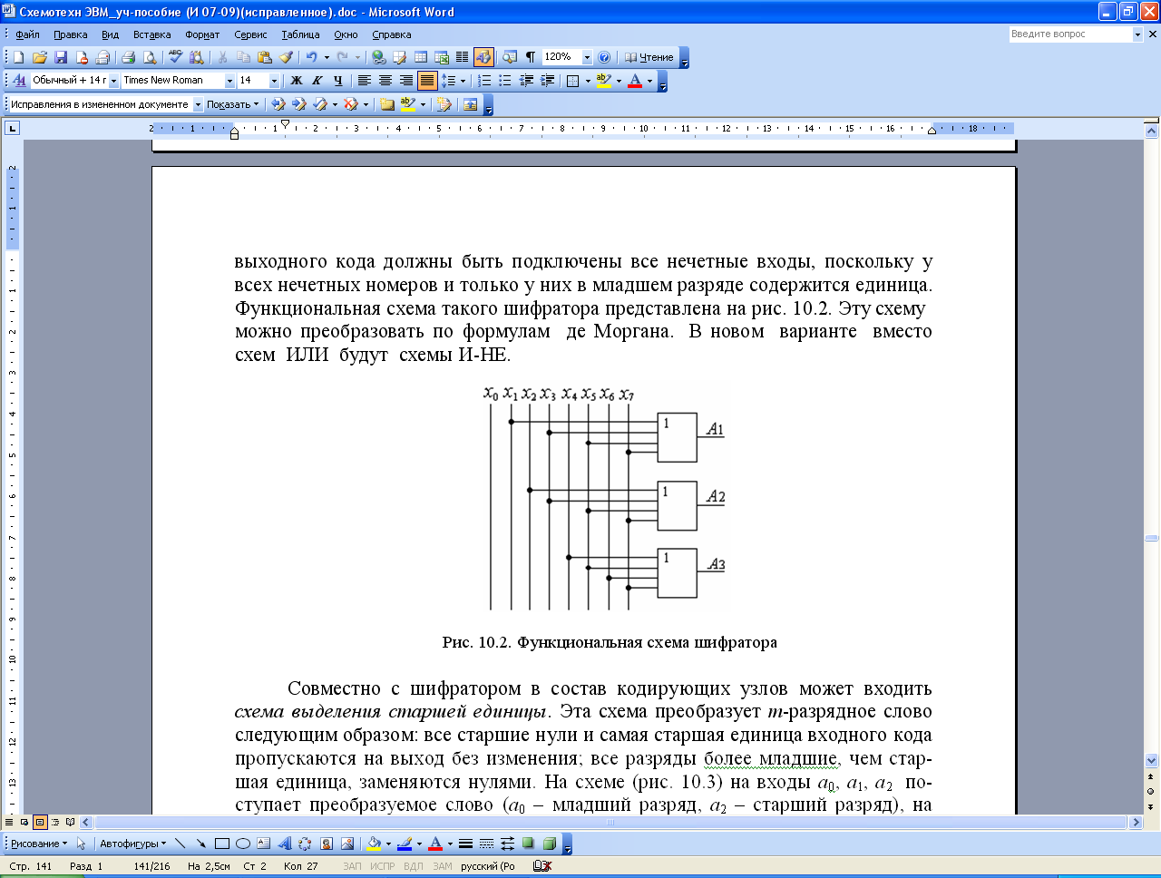Open the Правка menu

70,34
